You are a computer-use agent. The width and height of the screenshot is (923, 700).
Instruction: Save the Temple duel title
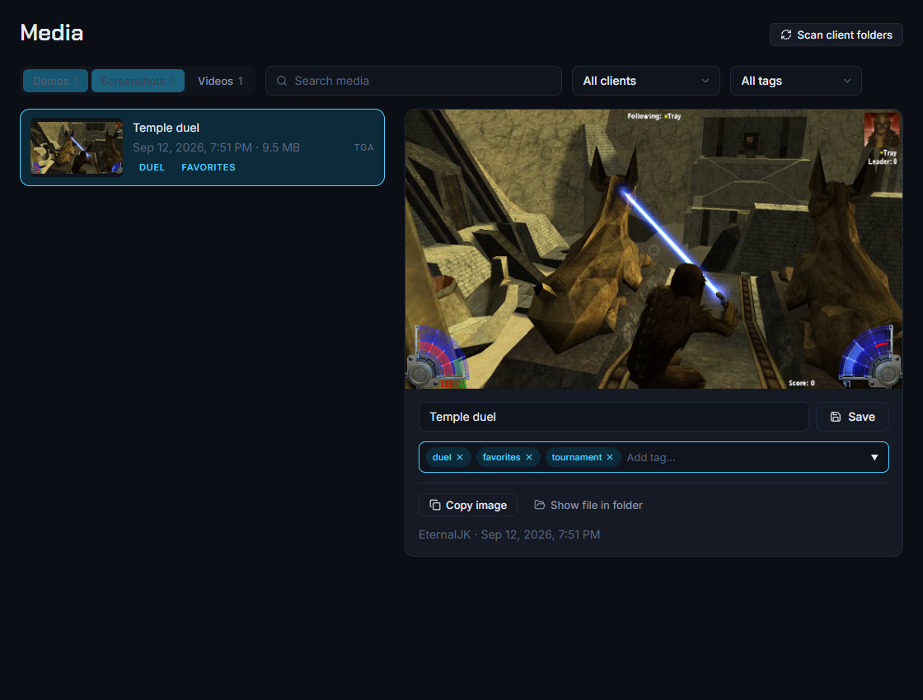point(852,417)
